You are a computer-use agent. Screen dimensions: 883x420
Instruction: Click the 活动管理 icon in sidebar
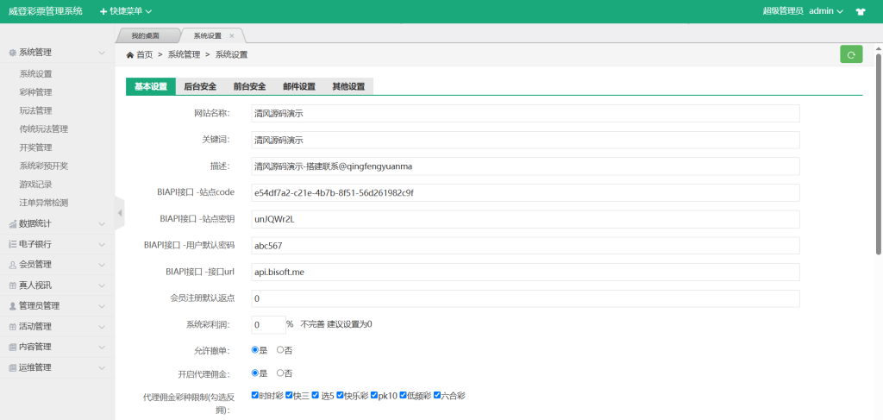12,327
